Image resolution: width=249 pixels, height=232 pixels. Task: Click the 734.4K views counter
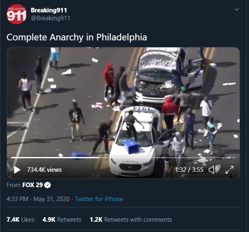(44, 170)
